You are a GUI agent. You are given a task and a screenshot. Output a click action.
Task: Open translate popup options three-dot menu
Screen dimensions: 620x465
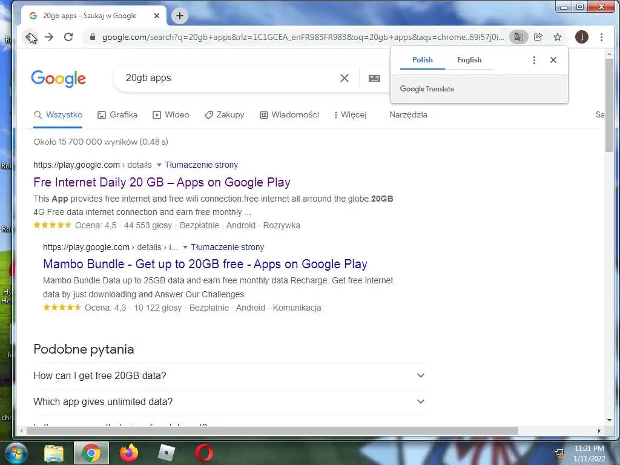click(x=534, y=60)
